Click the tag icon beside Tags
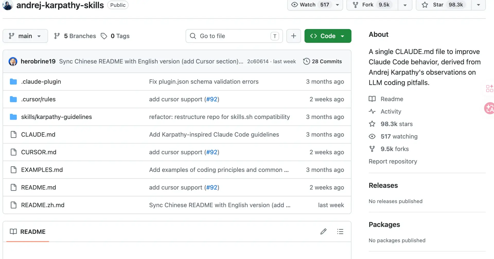 (x=104, y=36)
